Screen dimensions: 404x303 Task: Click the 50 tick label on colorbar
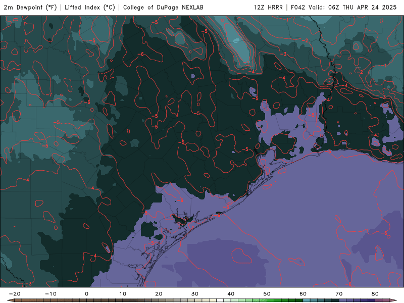point(267,294)
